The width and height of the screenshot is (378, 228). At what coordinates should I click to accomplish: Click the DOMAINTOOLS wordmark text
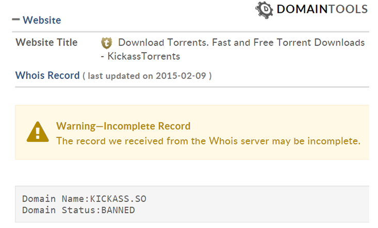(x=322, y=9)
